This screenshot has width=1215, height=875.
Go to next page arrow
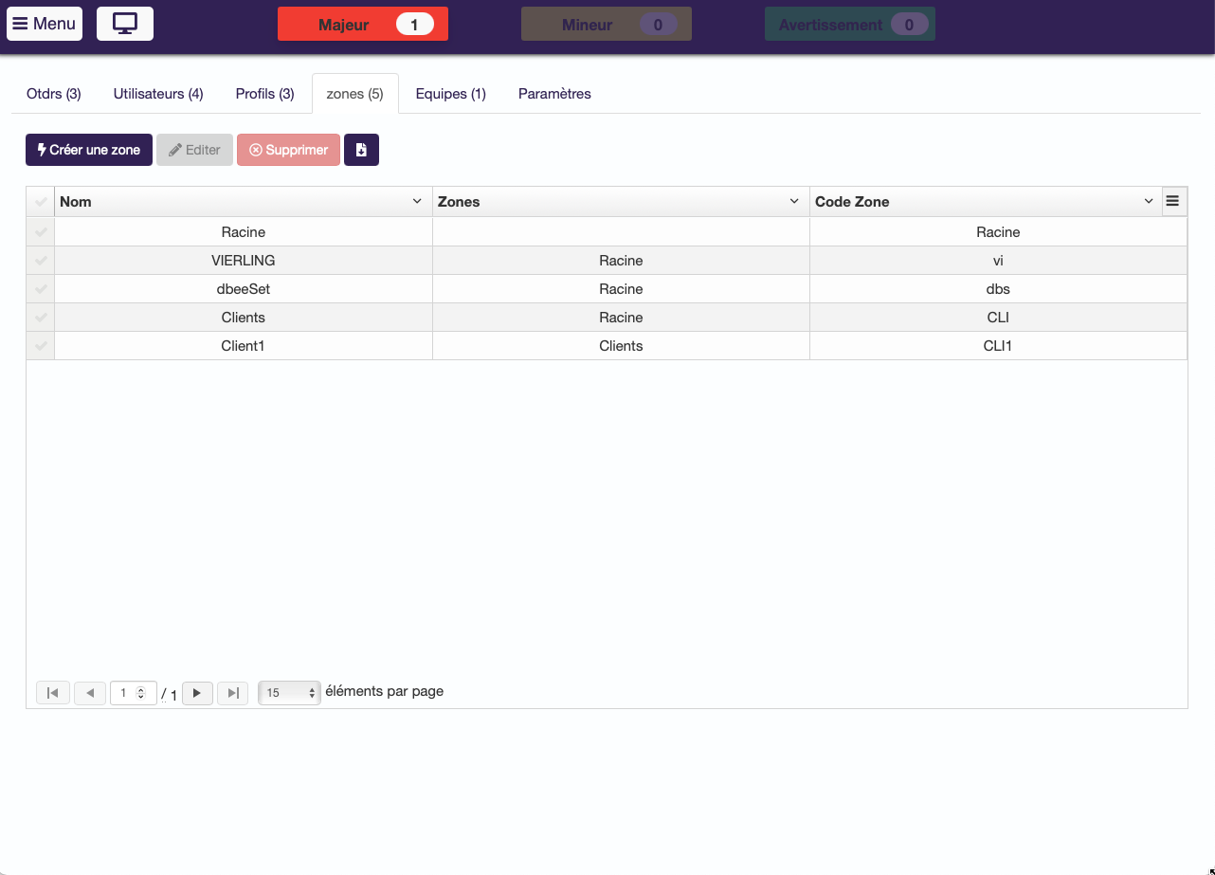click(197, 693)
